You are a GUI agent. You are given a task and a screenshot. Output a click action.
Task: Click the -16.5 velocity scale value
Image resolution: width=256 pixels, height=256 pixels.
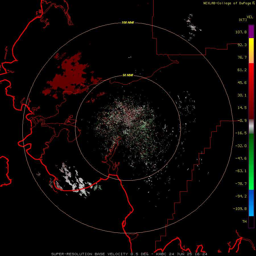241,133
